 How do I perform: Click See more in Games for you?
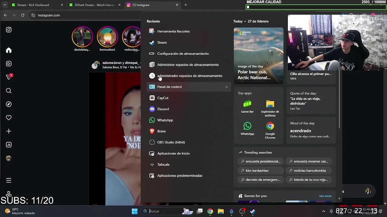pyautogui.click(x=325, y=196)
